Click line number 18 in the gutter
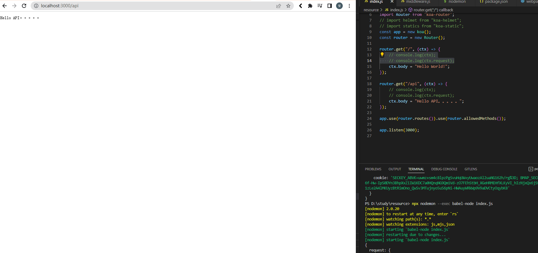Image resolution: width=538 pixels, height=253 pixels. pyautogui.click(x=369, y=84)
